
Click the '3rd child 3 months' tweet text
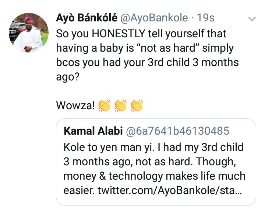193,62
